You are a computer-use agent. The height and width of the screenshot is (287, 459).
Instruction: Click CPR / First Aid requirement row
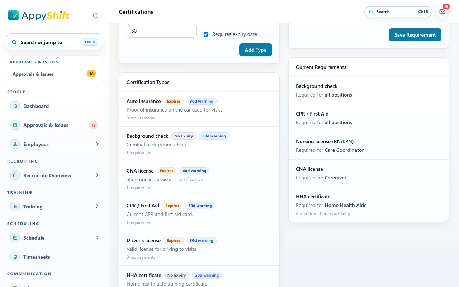[369, 118]
